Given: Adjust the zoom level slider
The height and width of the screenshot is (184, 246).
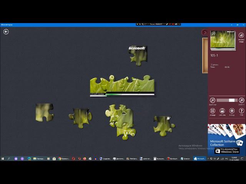Looking at the screenshot, I should point(227,100).
